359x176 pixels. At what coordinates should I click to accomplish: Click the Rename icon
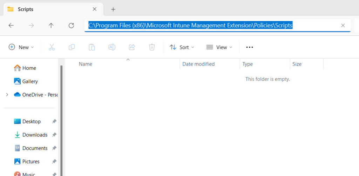click(x=112, y=47)
